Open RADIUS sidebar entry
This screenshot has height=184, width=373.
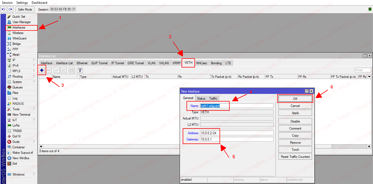18,104
